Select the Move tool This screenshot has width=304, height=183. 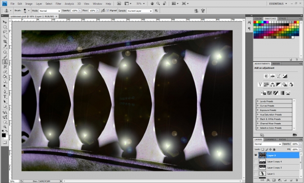click(x=5, y=22)
